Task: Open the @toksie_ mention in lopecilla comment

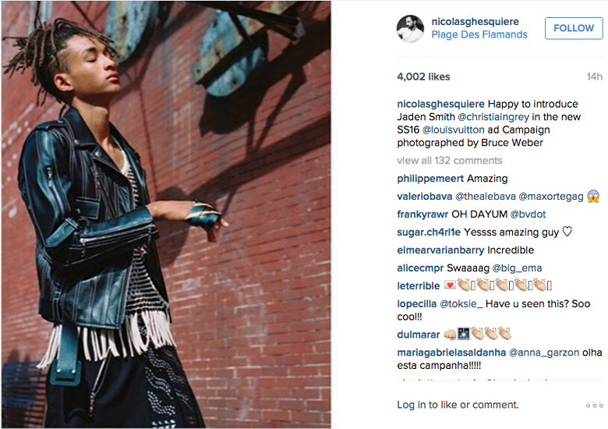Action: [461, 303]
